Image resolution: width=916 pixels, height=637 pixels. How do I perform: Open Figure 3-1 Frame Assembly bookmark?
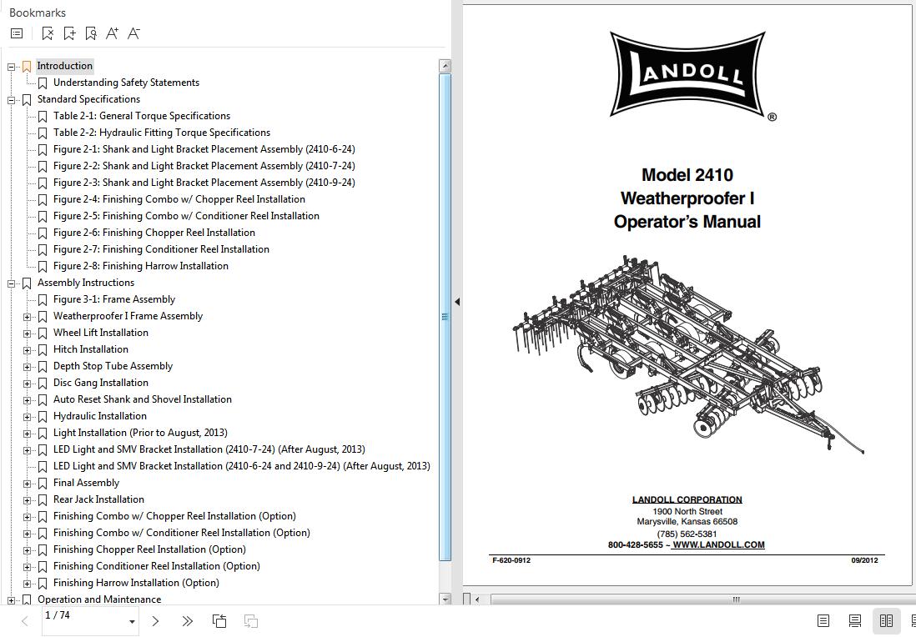pyautogui.click(x=114, y=299)
